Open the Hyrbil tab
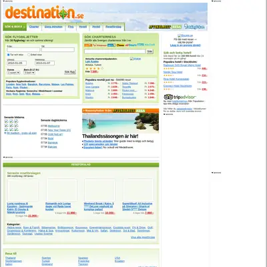The height and width of the screenshot is (267, 267). (x=96, y=27)
